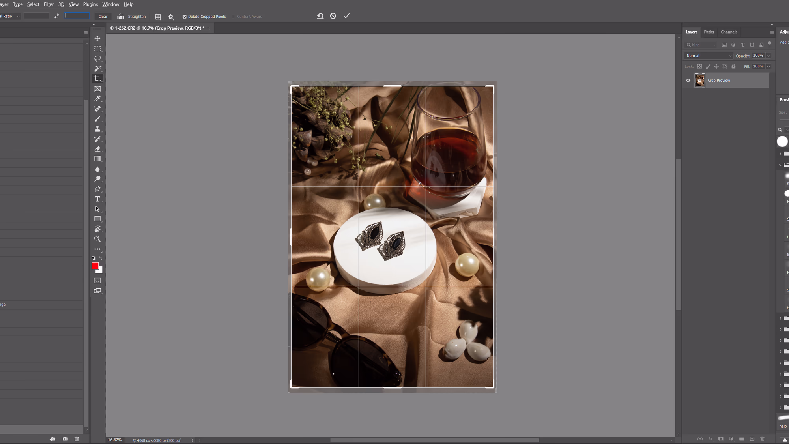Select the Magic Wand tool
The image size is (789, 444).
pyautogui.click(x=97, y=69)
